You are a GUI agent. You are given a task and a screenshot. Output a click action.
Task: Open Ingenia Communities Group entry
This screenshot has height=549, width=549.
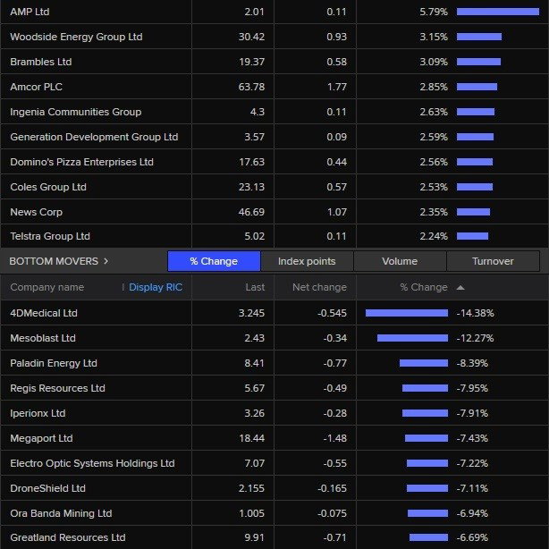coord(76,112)
